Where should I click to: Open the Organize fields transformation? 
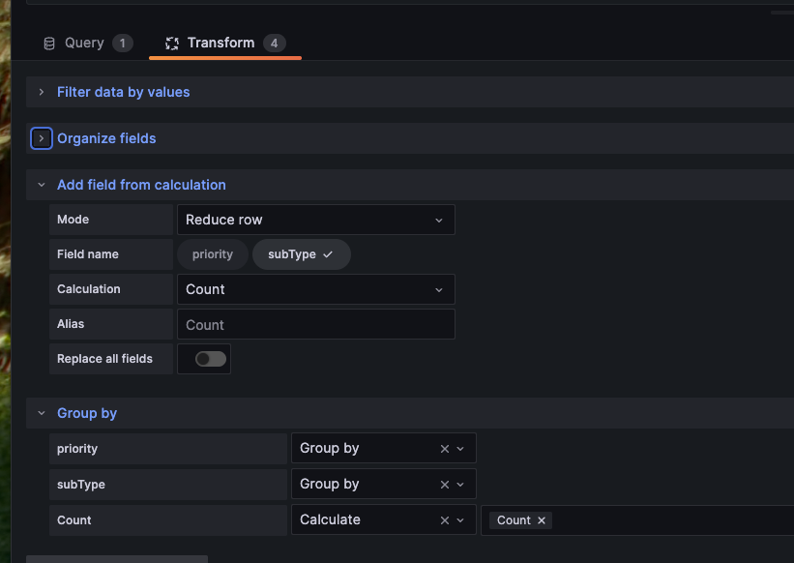point(106,138)
